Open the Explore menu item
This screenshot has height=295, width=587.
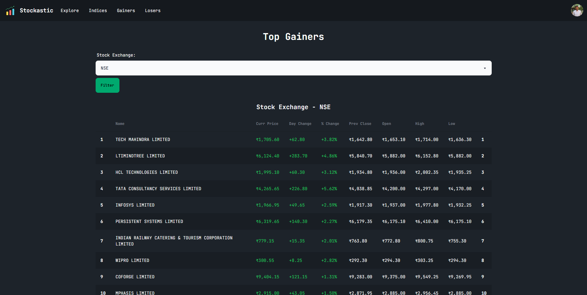pos(70,11)
